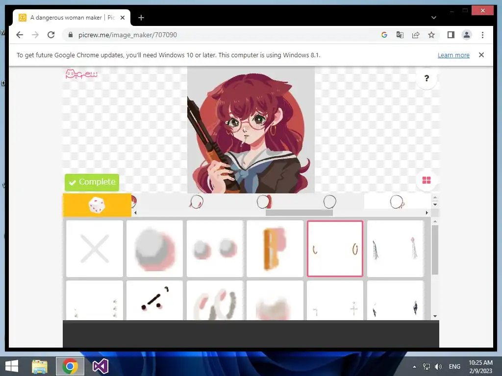Click the items list scroll up arrow
Viewport: 502px width, 376px height.
point(435,221)
